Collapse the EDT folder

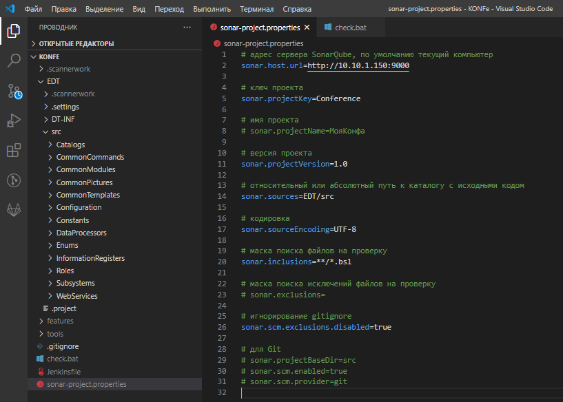(x=53, y=81)
